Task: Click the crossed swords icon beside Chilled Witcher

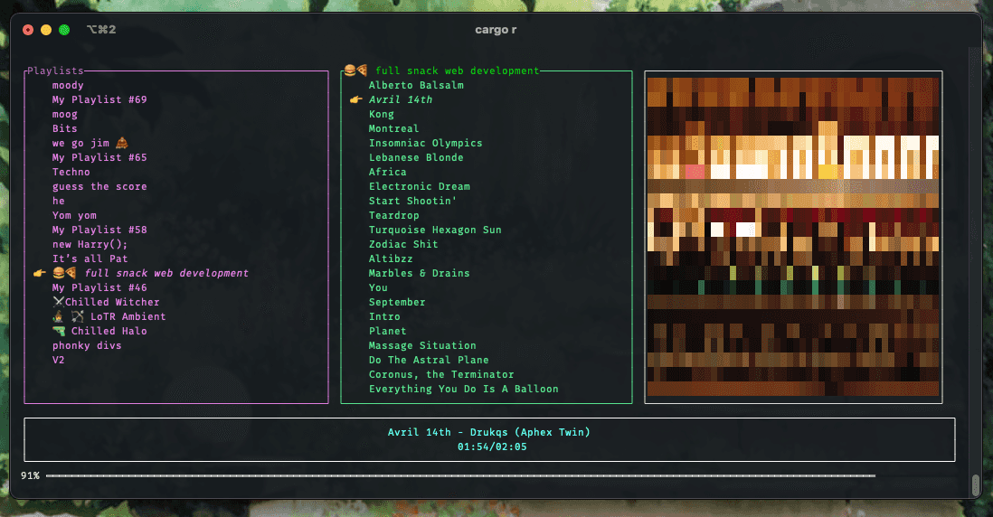Action: click(58, 302)
